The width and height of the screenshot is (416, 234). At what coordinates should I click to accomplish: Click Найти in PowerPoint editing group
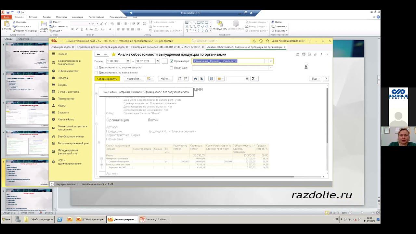click(277, 22)
